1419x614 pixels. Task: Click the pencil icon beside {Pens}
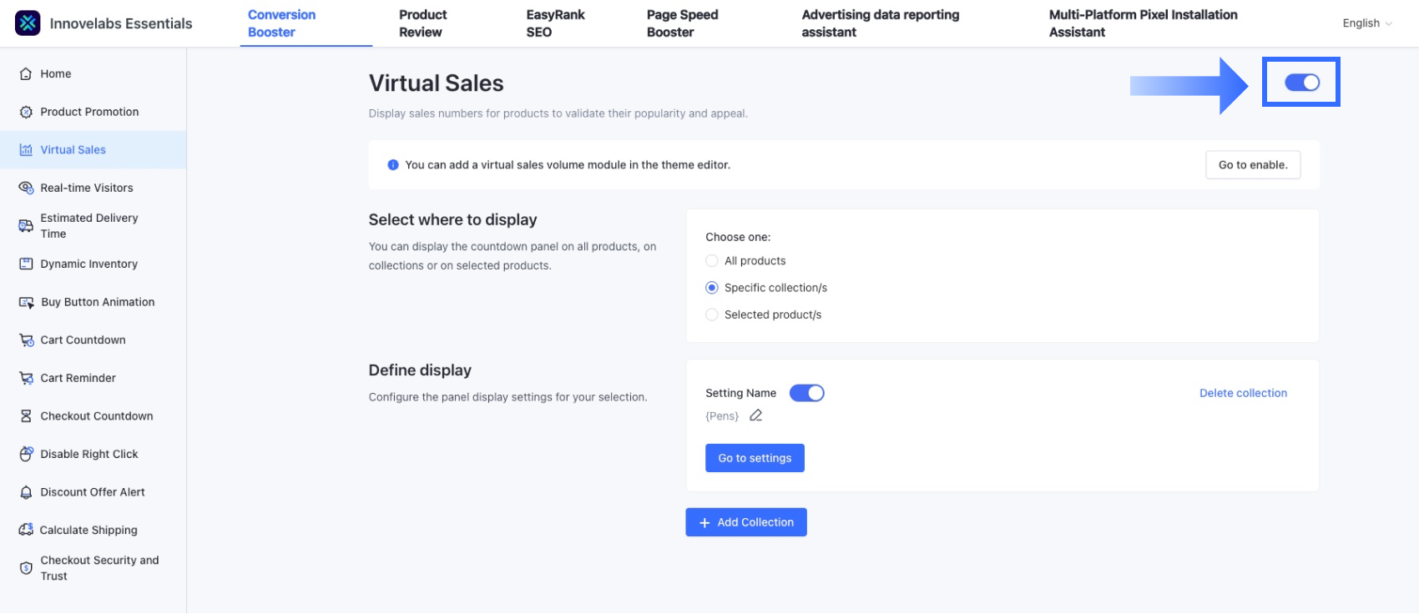click(x=756, y=415)
